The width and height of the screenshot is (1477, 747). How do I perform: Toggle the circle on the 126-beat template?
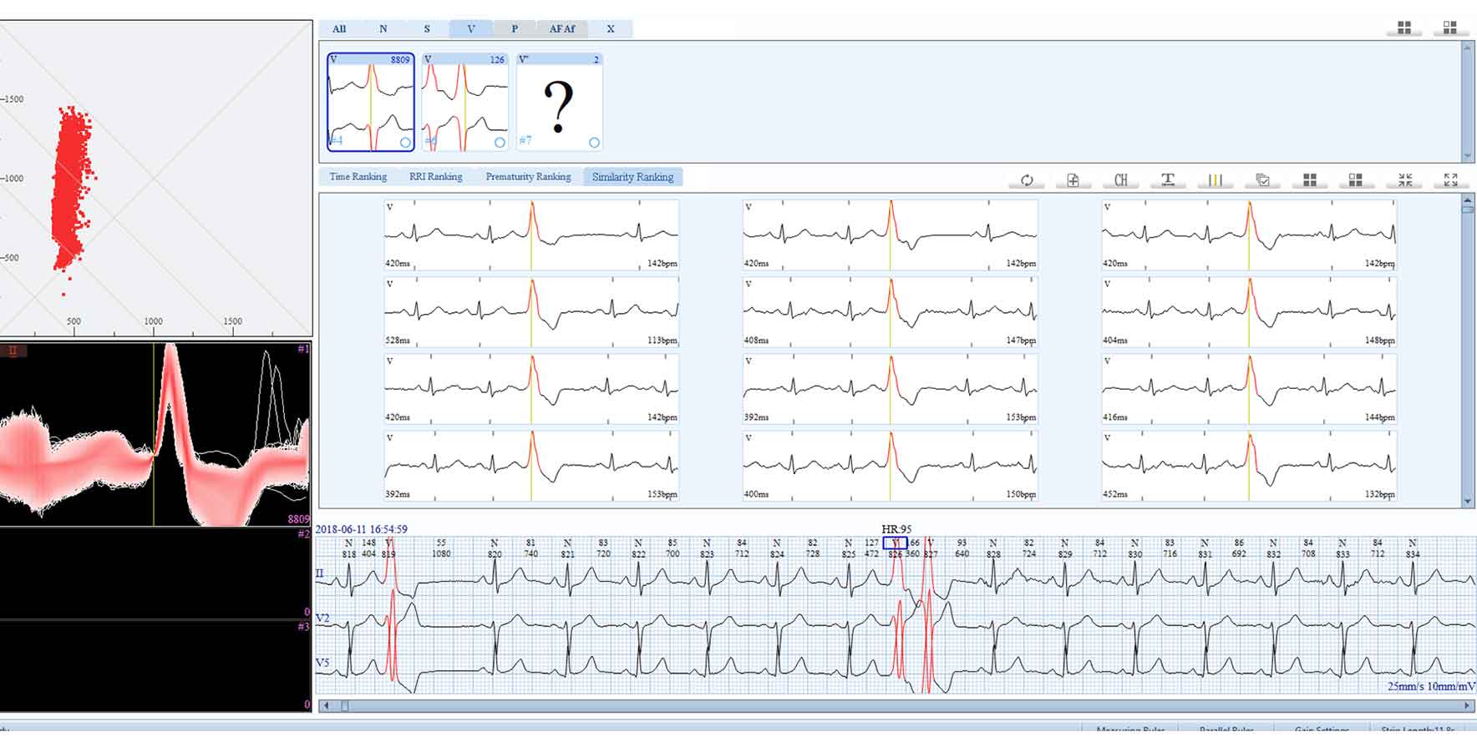pyautogui.click(x=500, y=143)
